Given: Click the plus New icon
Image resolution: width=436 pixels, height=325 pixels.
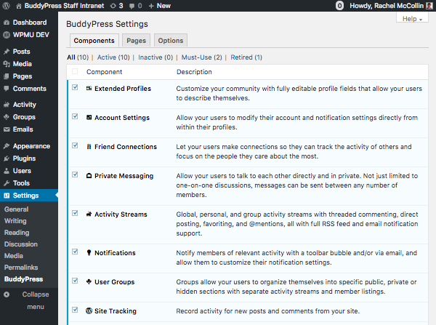Looking at the screenshot, I should coord(151,6).
